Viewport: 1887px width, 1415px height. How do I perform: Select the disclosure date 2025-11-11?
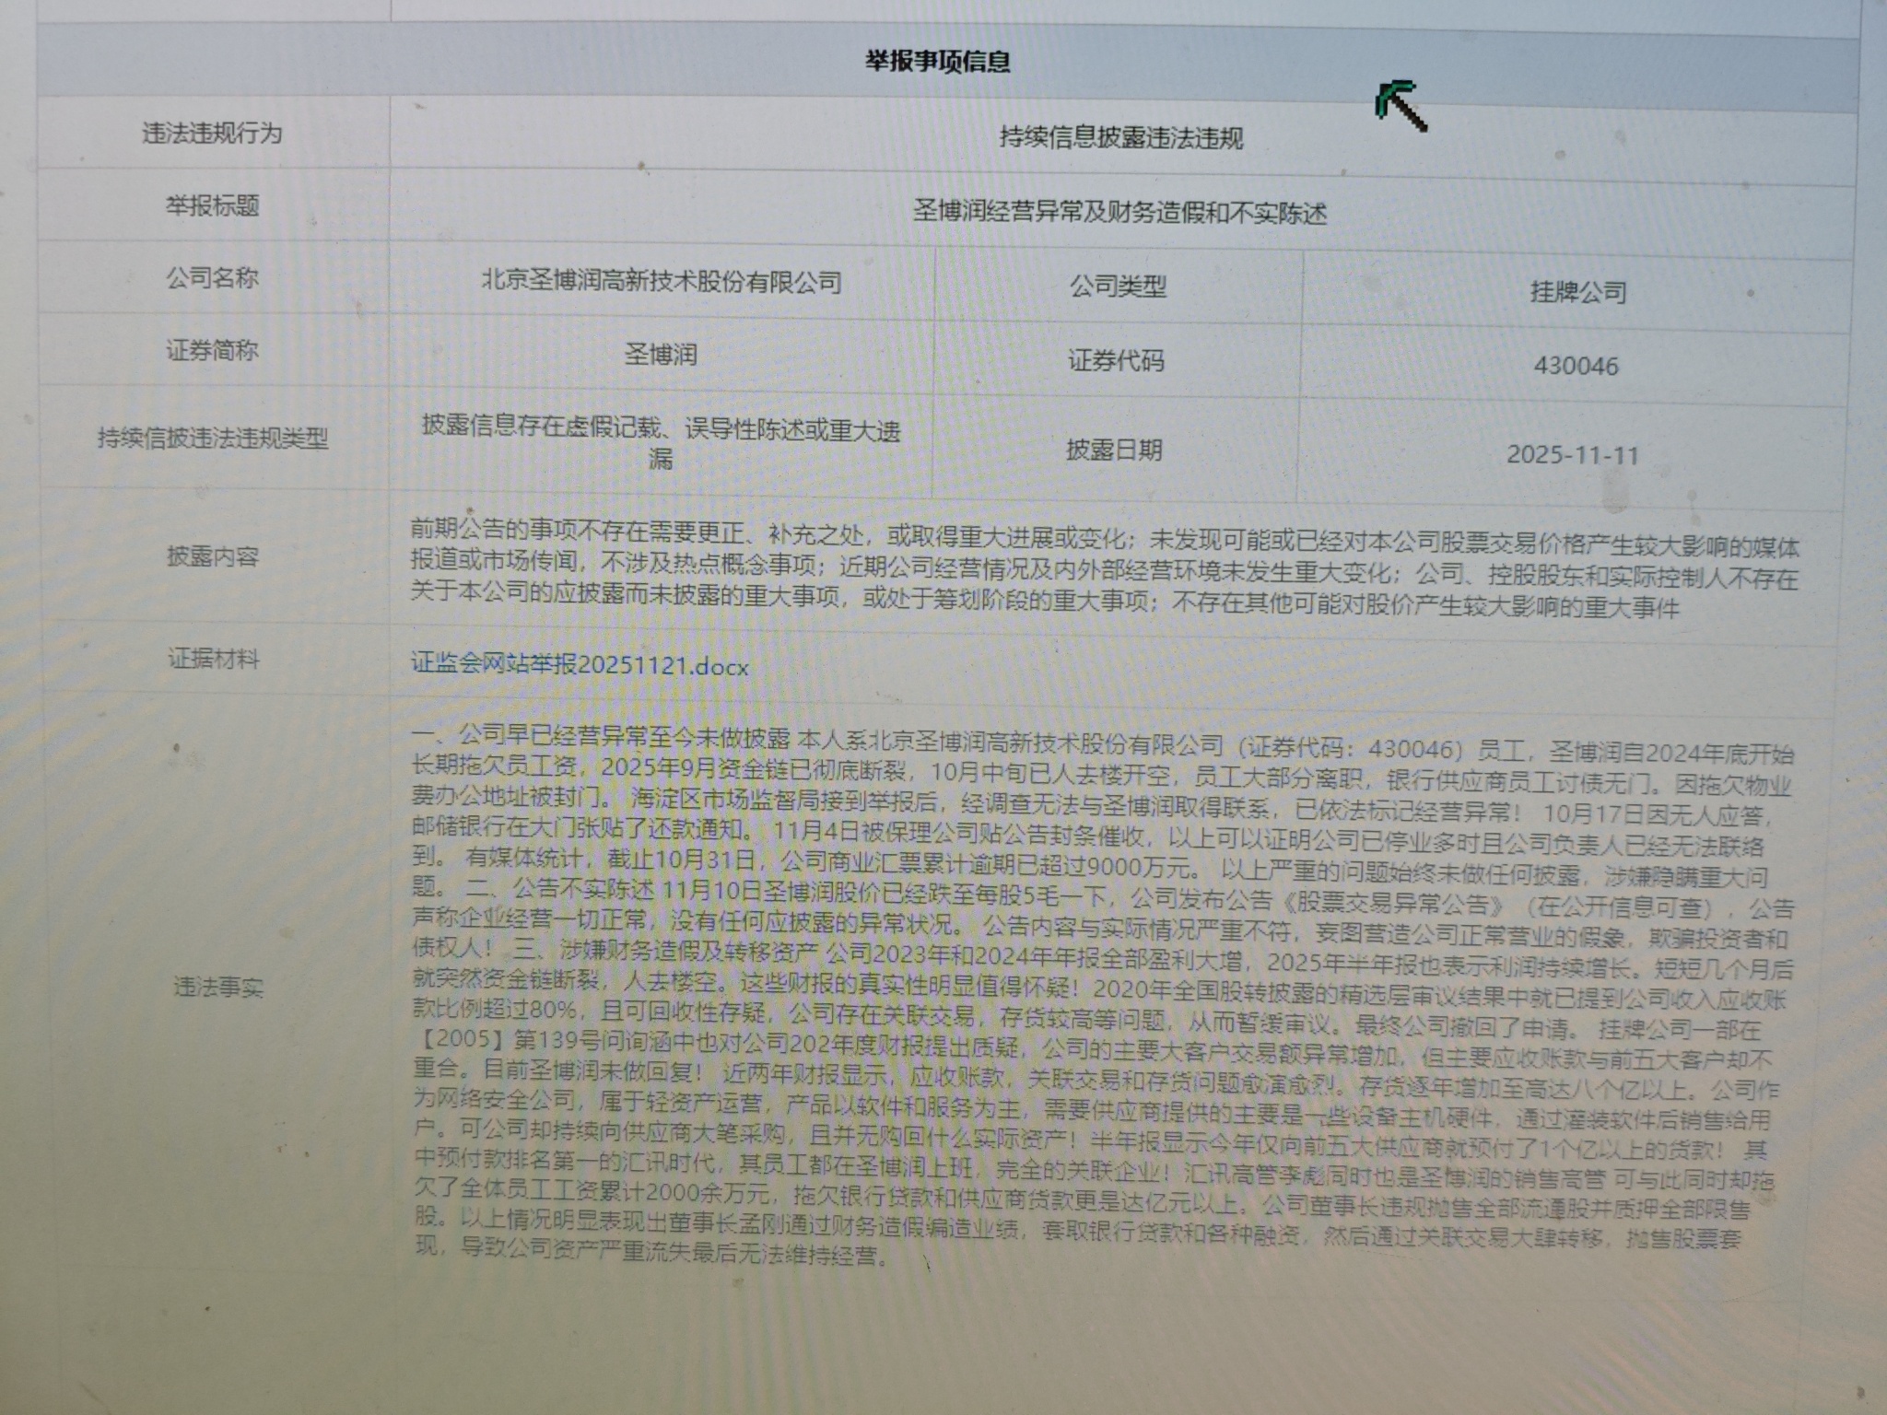coord(1573,455)
